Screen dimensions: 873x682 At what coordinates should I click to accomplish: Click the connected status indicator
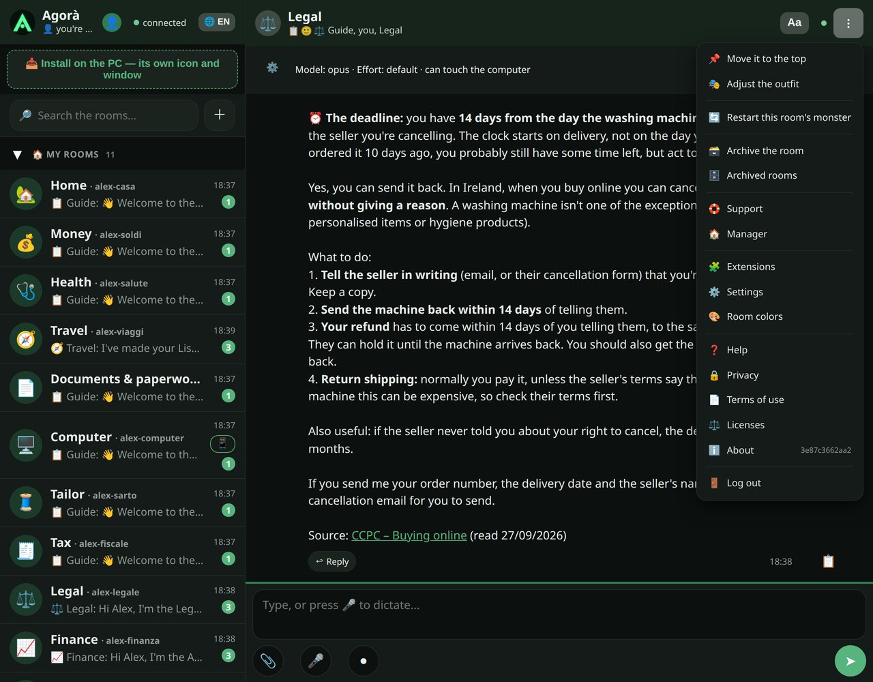pyautogui.click(x=160, y=23)
